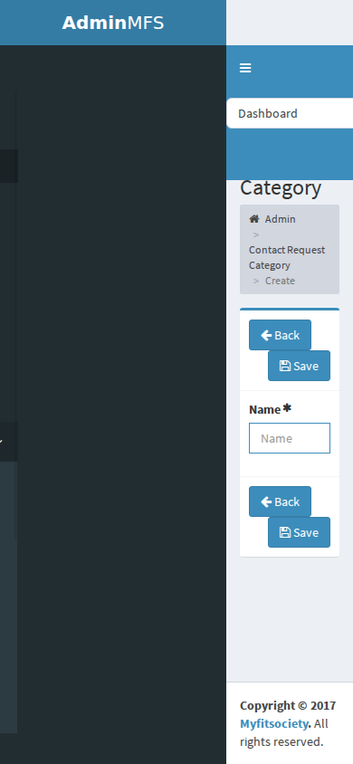353x764 pixels.
Task: Click the top Back button
Action: tap(280, 335)
